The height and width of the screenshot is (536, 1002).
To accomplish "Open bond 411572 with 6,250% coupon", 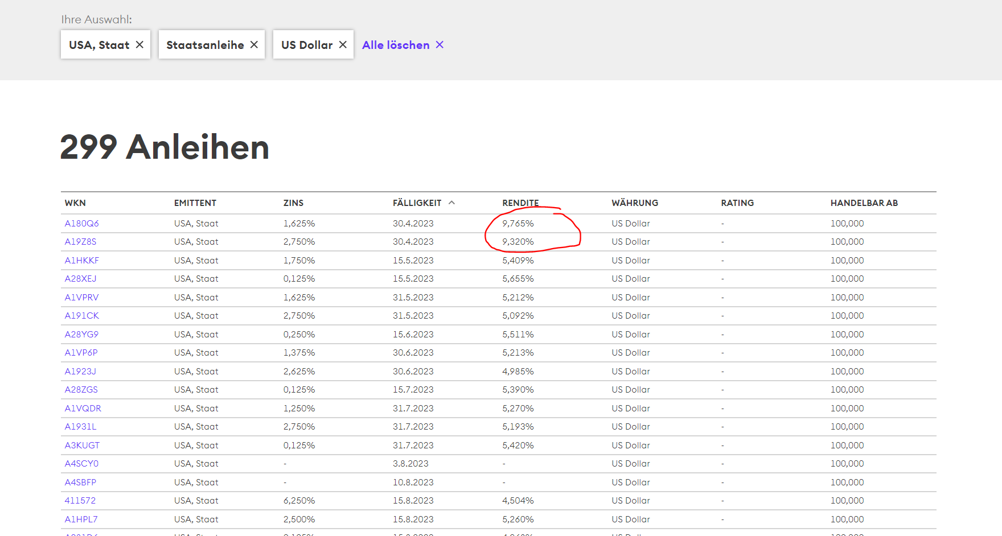I will click(80, 501).
